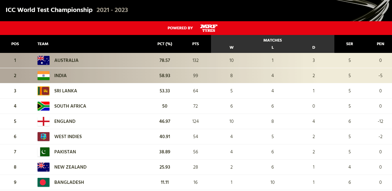Open the INDIA team name link
392x191 pixels.
click(60, 76)
